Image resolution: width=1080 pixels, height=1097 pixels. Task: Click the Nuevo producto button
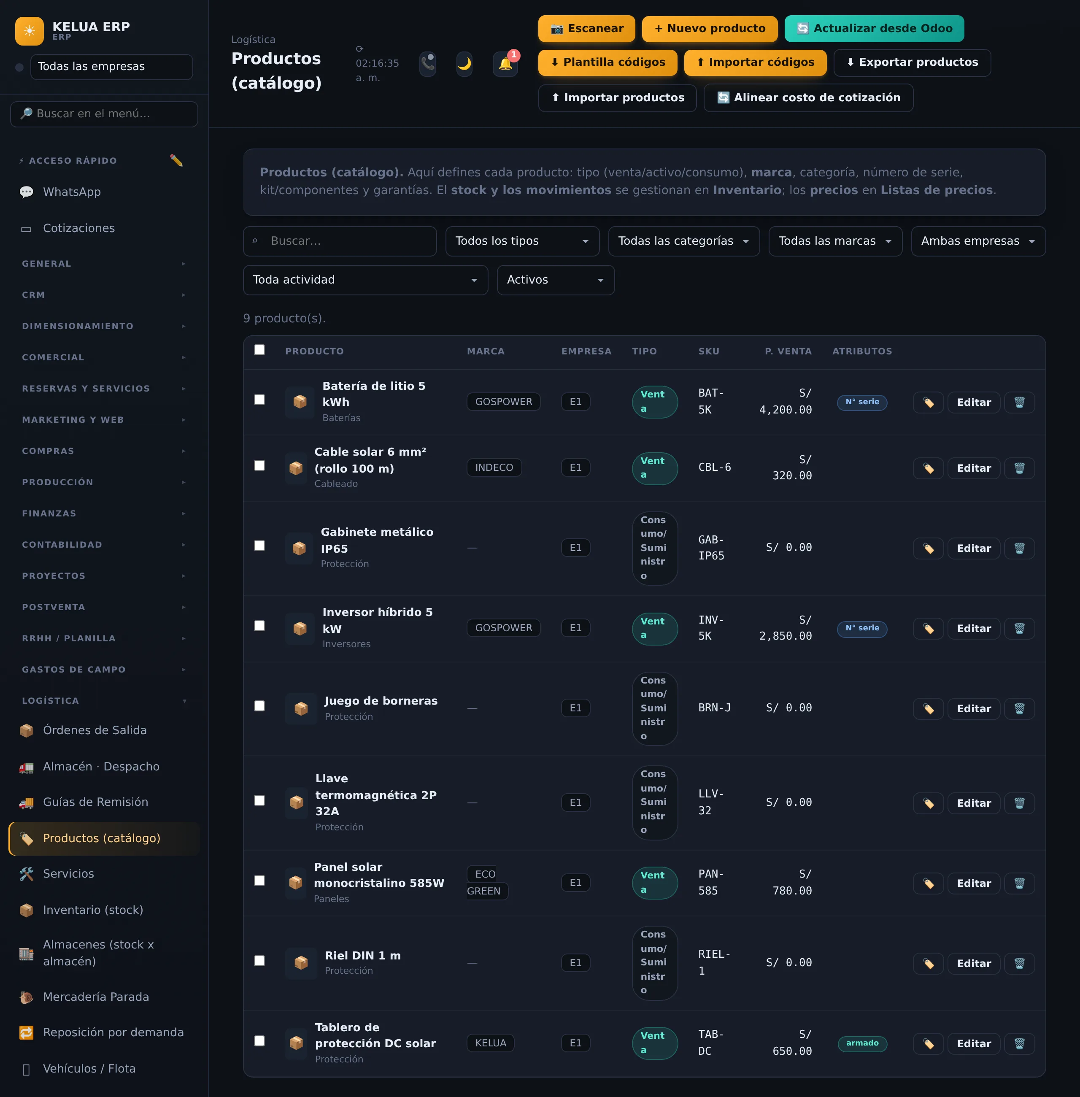[x=710, y=28]
